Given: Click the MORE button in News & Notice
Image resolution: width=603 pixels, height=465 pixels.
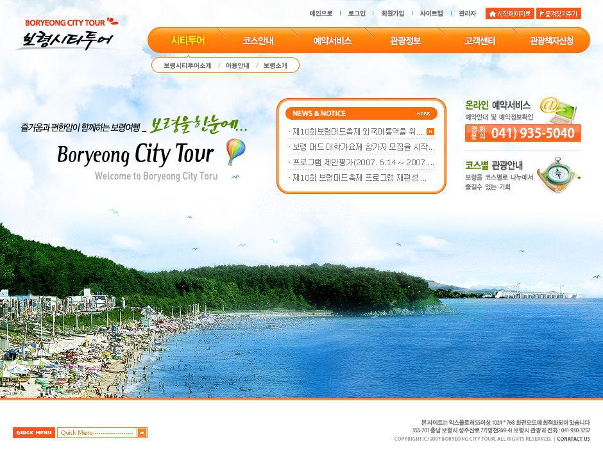Looking at the screenshot, I should (x=423, y=113).
